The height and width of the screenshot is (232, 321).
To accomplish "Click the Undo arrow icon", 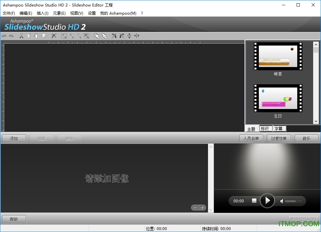I will click(x=4, y=36).
